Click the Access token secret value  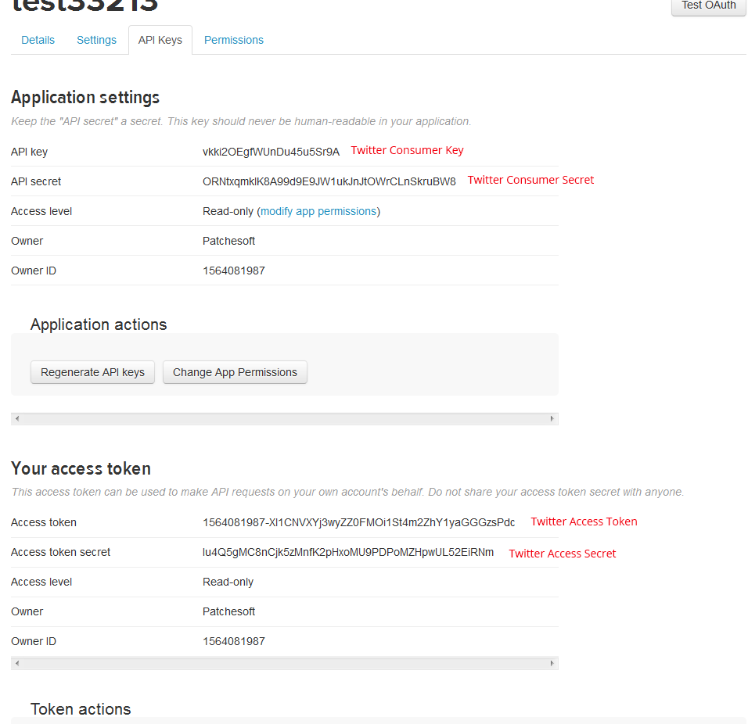click(348, 552)
